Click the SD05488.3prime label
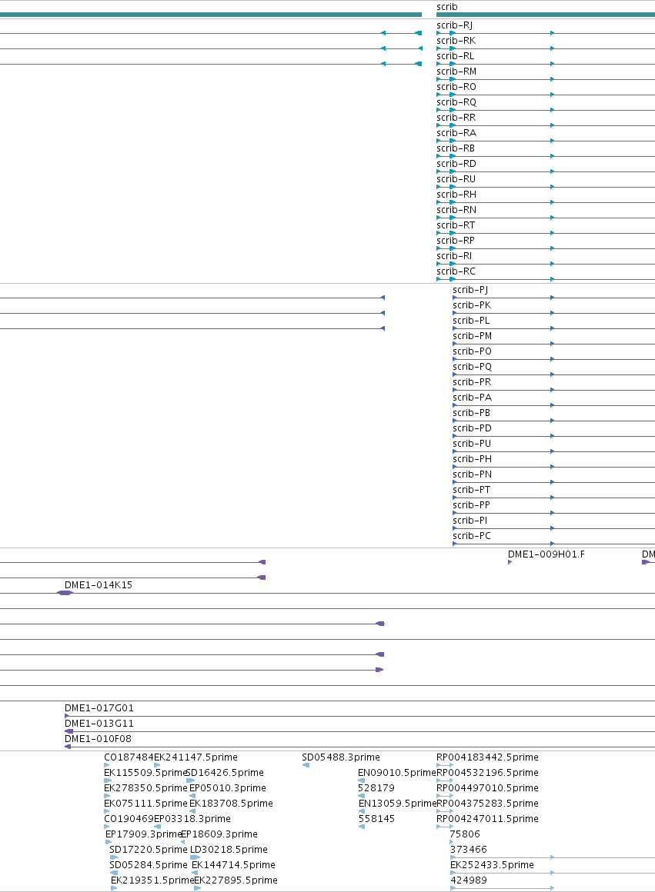Viewport: 655px width, 892px height. click(341, 757)
